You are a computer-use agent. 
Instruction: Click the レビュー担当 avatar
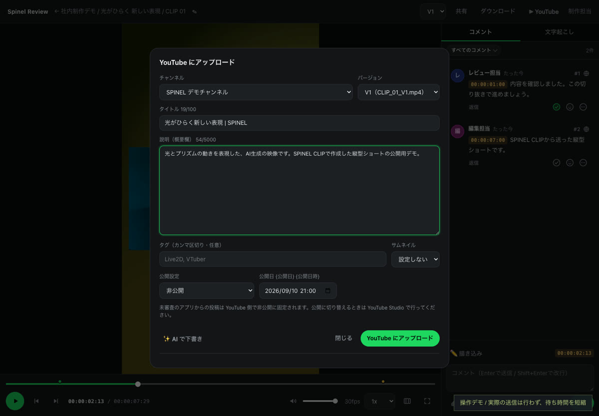point(457,75)
